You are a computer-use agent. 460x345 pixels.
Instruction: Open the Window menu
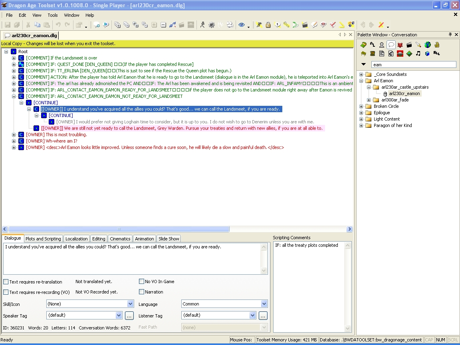71,15
